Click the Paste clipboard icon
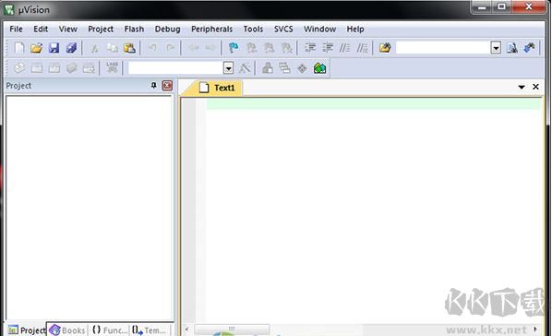The height and width of the screenshot is (336, 552). [129, 48]
